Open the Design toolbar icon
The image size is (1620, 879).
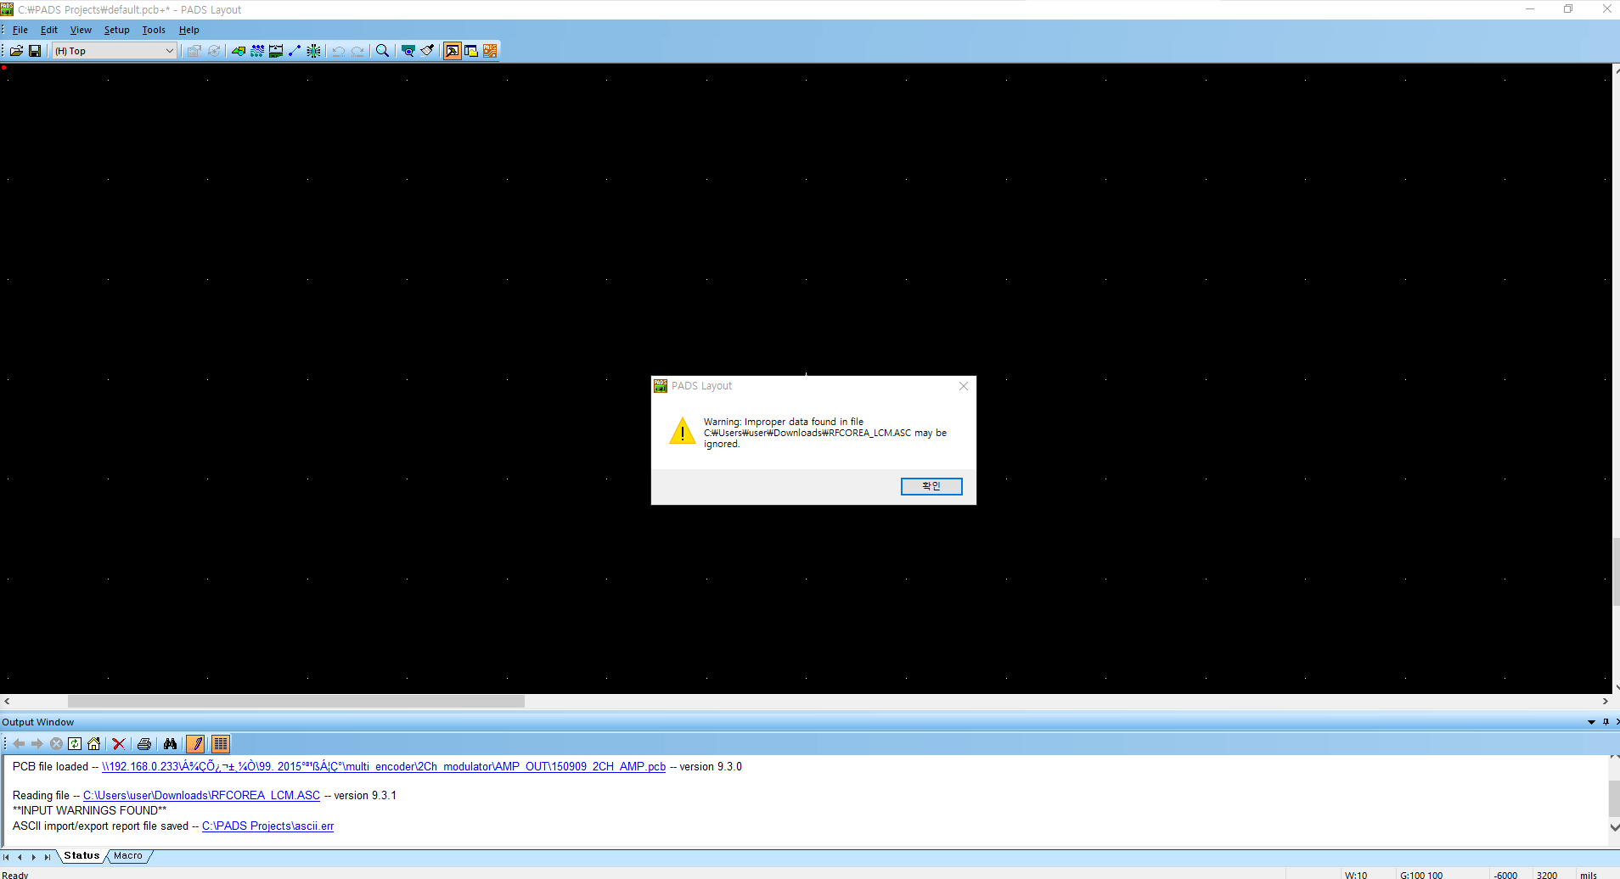[x=257, y=51]
